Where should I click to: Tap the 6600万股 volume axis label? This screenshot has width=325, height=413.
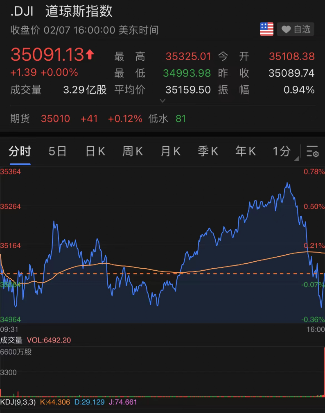pos(16,352)
